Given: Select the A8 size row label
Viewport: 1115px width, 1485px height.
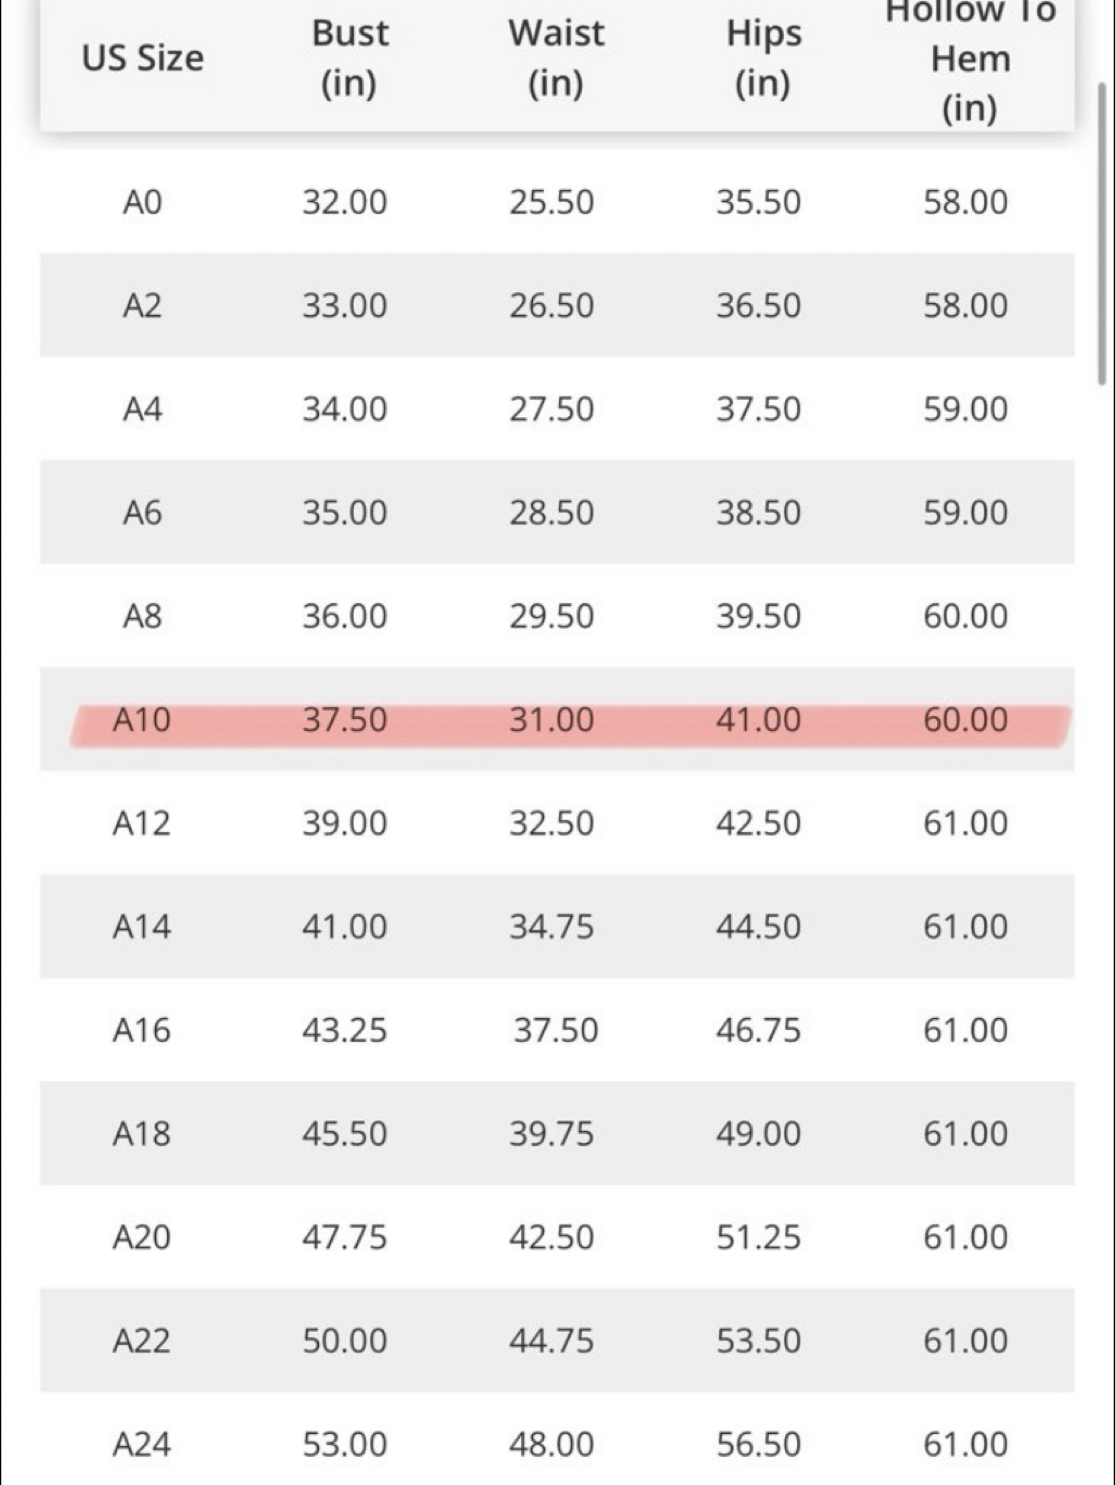Looking at the screenshot, I should click(x=142, y=616).
